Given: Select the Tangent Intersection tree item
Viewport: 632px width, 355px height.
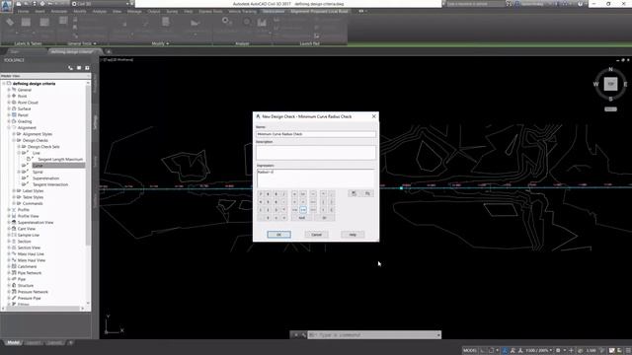Looking at the screenshot, I should pyautogui.click(x=50, y=184).
